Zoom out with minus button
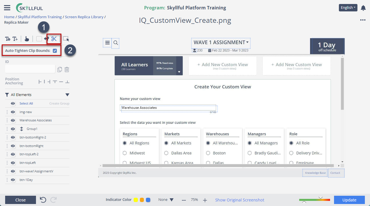The width and height of the screenshot is (370, 206). click(184, 200)
